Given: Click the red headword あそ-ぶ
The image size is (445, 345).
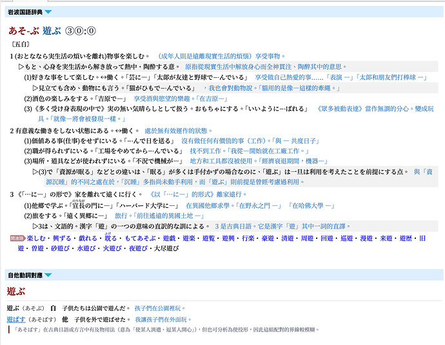Looking at the screenshot, I should pos(24,31).
